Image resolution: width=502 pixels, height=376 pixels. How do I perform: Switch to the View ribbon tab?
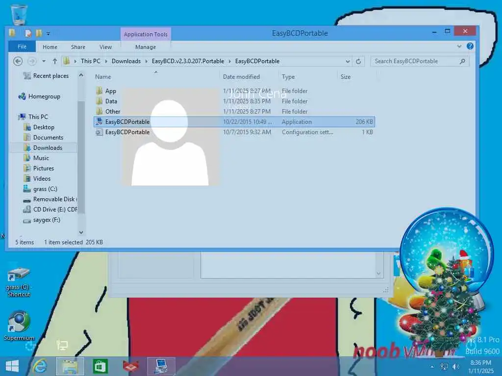(106, 47)
